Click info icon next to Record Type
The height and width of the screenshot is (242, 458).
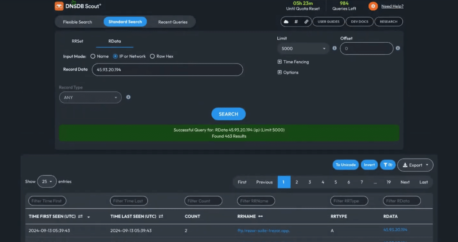point(128,97)
